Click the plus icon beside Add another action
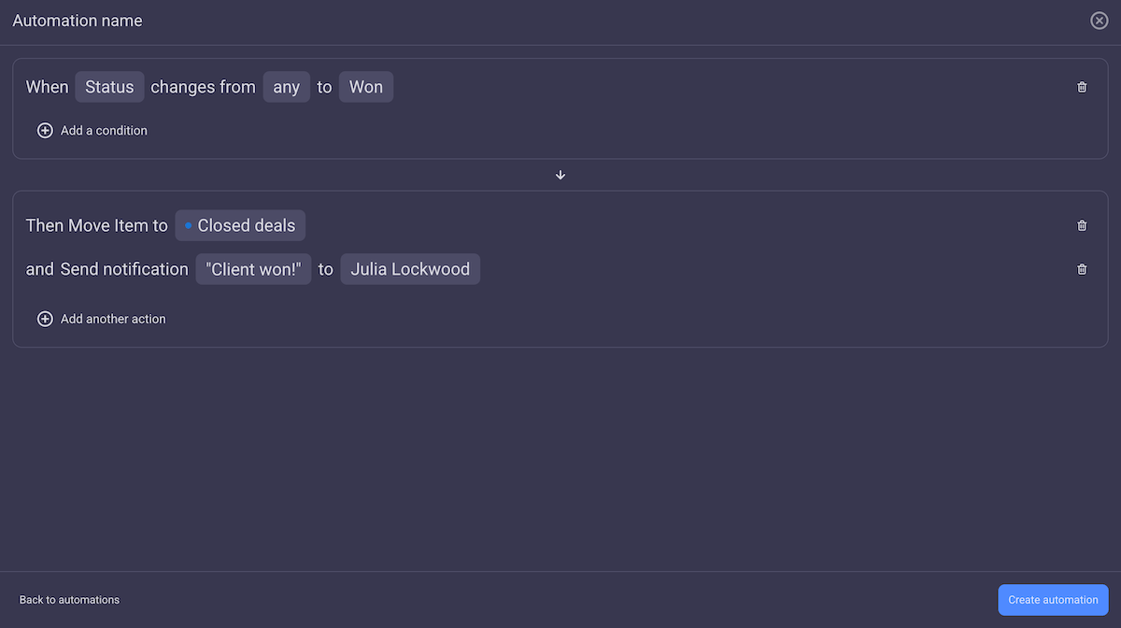This screenshot has height=628, width=1121. (x=45, y=319)
